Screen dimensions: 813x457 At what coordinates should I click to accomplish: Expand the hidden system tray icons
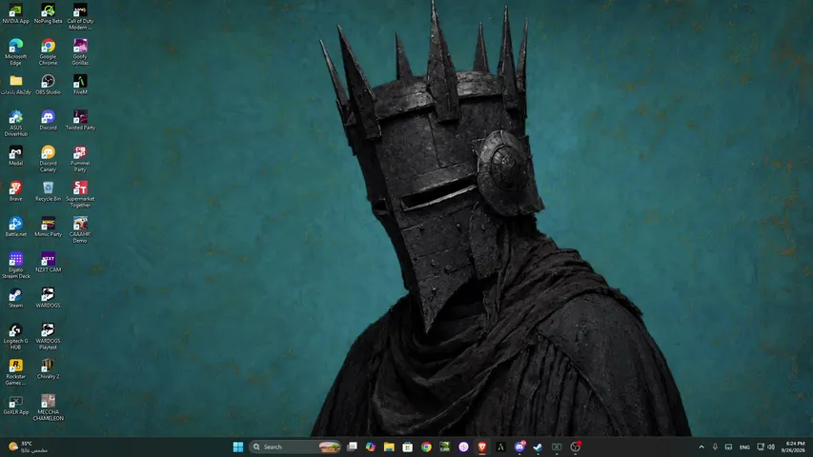click(x=701, y=447)
